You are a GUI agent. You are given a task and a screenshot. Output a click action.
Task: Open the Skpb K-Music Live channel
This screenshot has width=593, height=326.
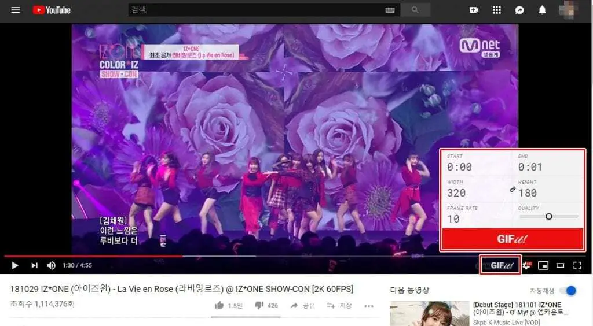506,322
